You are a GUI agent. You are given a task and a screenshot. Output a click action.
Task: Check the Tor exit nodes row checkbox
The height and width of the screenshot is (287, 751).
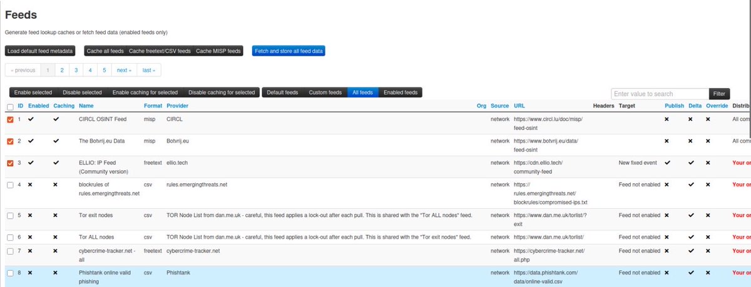point(10,215)
